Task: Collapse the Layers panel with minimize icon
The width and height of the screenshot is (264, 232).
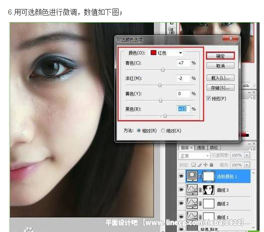Action: pyautogui.click(x=249, y=144)
